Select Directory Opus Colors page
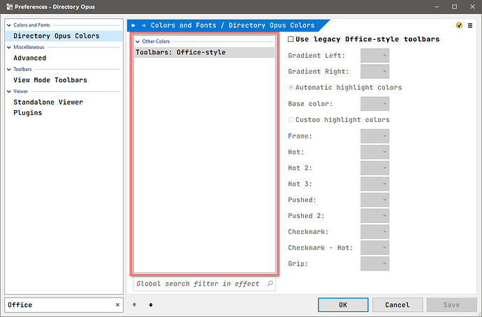Screen dimensions: 482x317 click(x=64, y=36)
